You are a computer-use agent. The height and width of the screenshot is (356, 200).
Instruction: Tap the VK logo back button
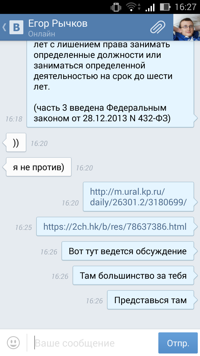16,27
